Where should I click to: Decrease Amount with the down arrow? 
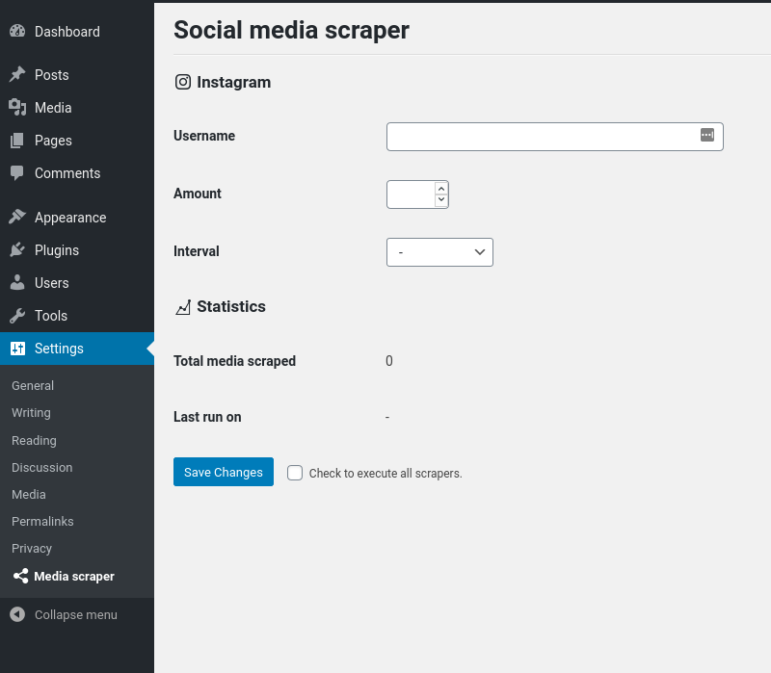[x=441, y=199]
